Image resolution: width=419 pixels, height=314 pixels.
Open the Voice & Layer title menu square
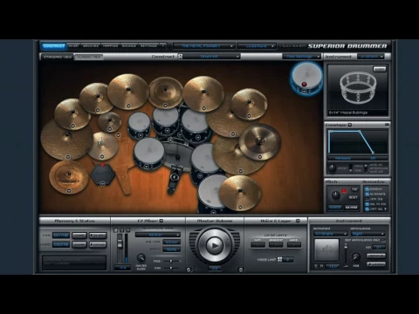[298, 221]
